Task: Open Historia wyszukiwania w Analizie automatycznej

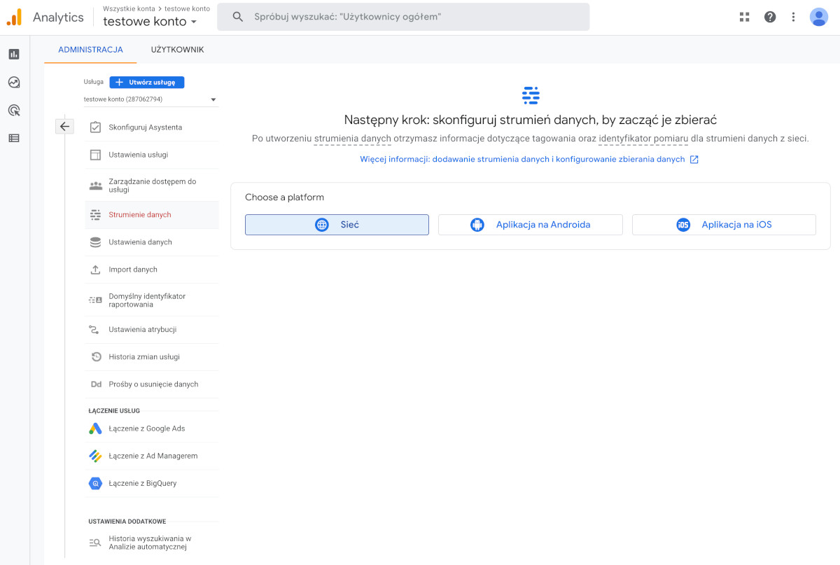Action: [152, 543]
